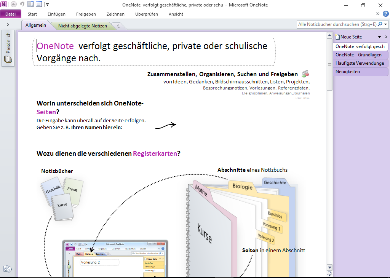Click the Full Page View icon
This screenshot has width=390, height=278.
pos(39,5)
